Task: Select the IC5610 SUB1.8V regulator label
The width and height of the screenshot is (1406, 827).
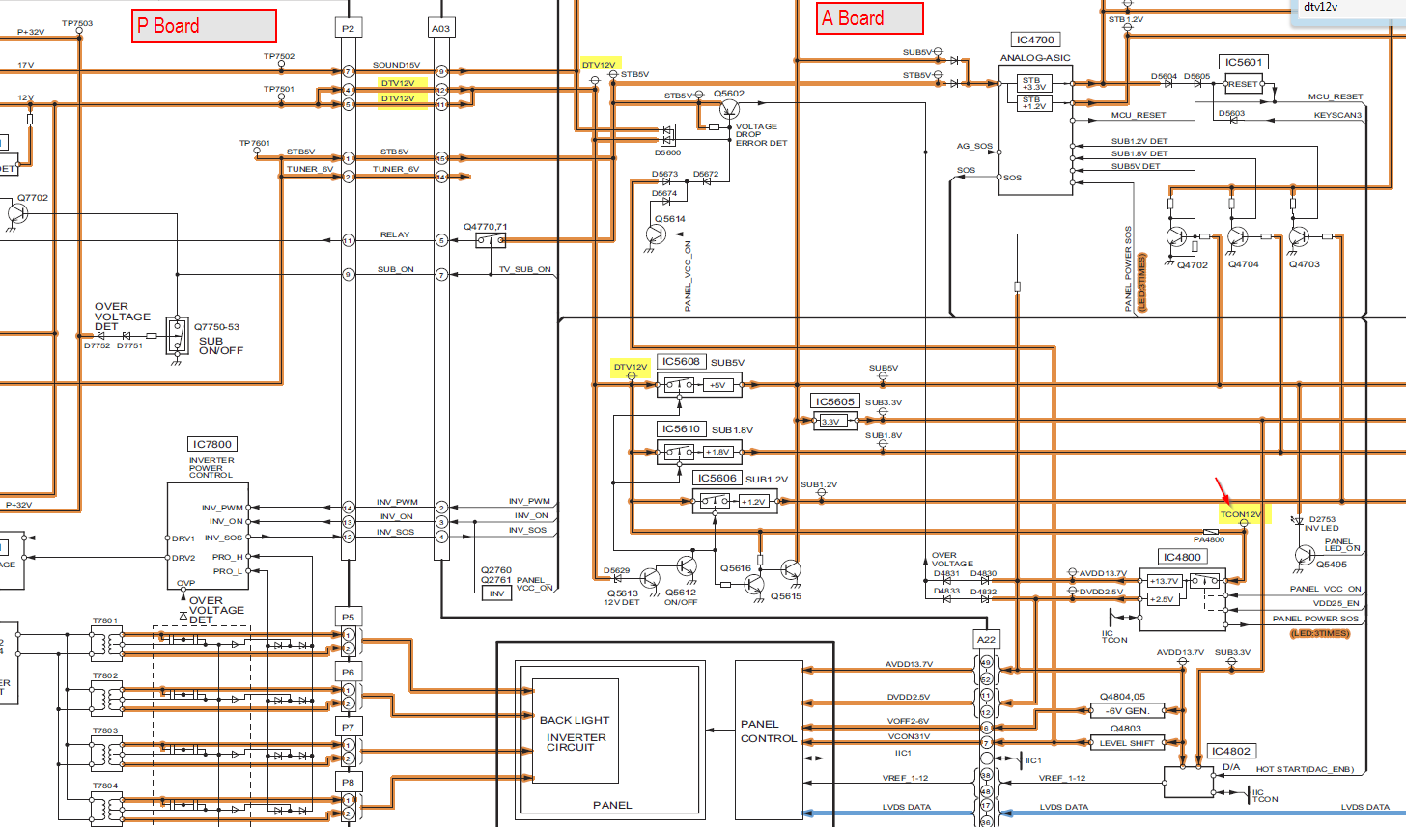Action: pos(680,429)
